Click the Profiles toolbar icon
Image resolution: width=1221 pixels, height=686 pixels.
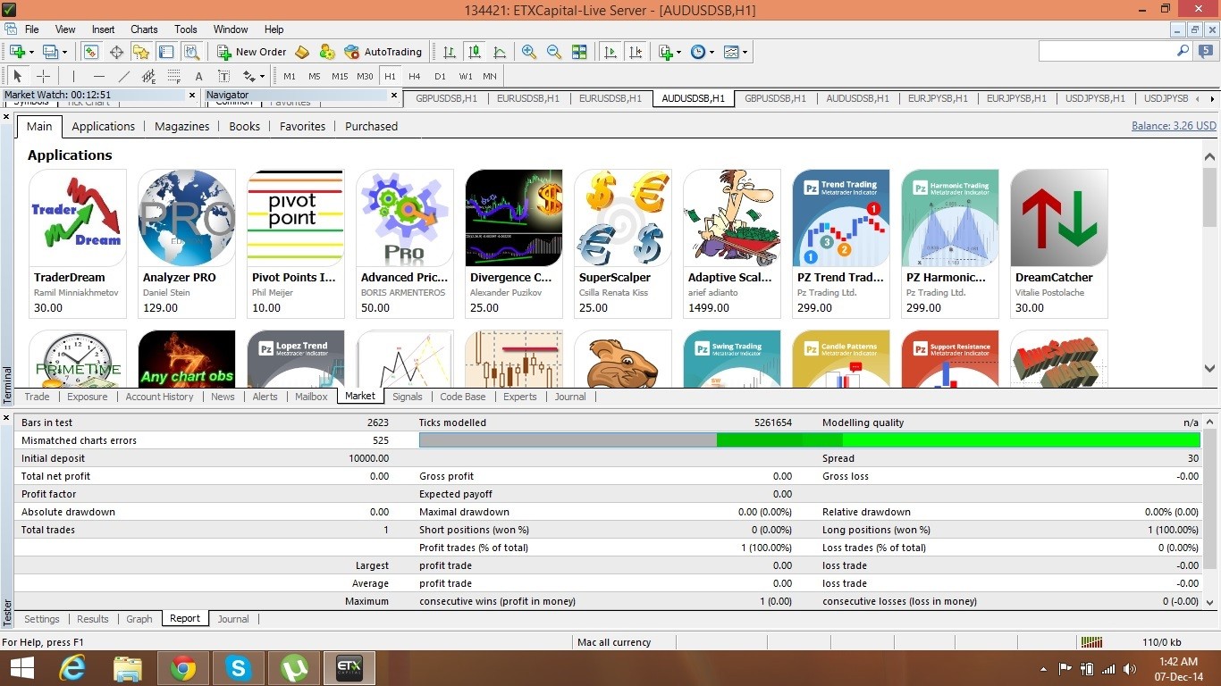pos(50,52)
